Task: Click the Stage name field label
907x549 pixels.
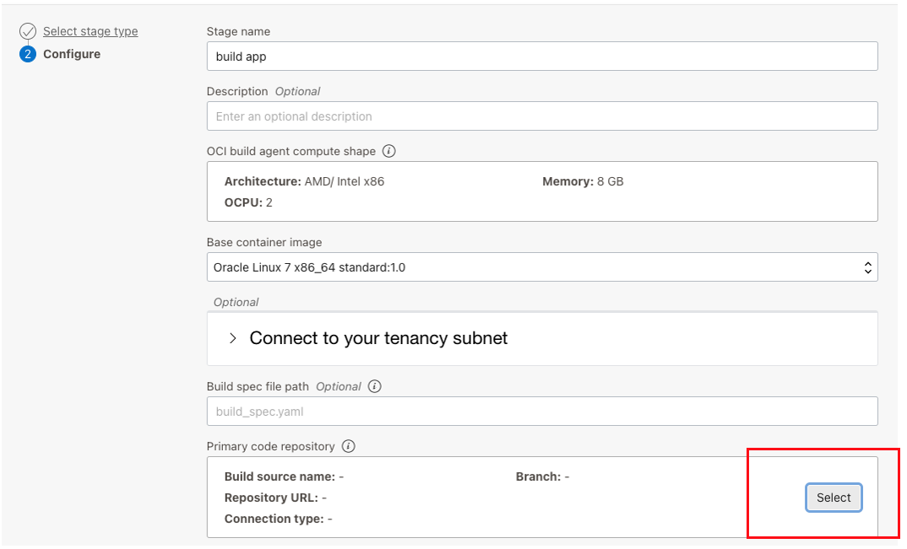Action: [238, 31]
